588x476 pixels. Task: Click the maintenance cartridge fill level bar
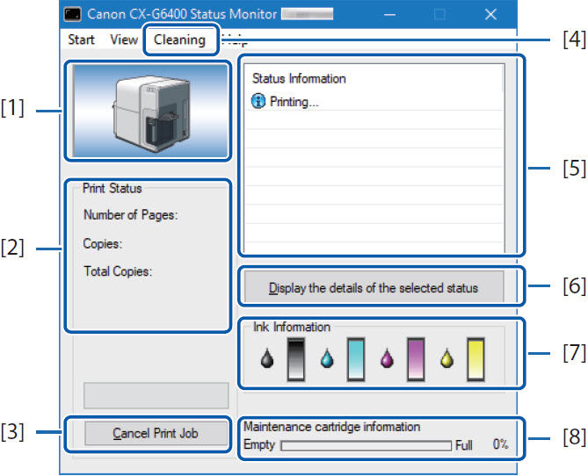(365, 445)
